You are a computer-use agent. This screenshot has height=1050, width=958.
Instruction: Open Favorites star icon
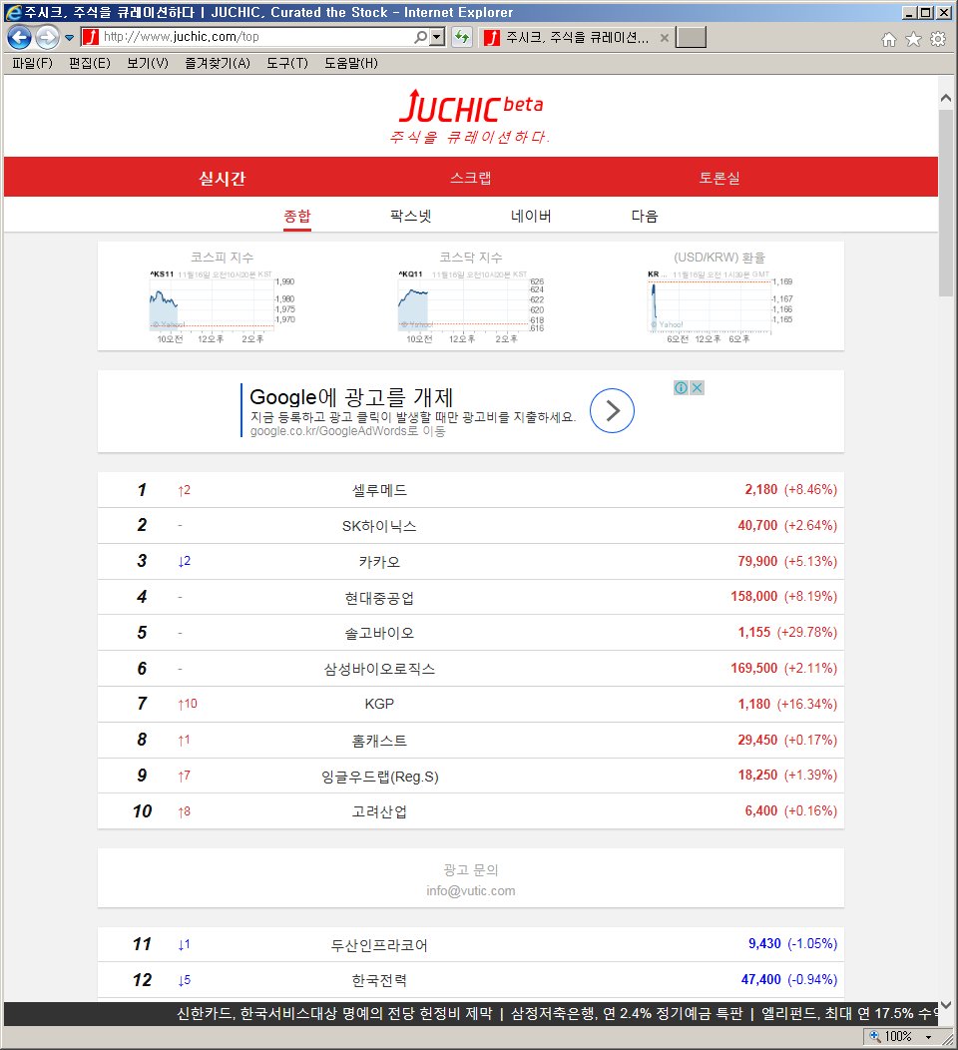913,40
